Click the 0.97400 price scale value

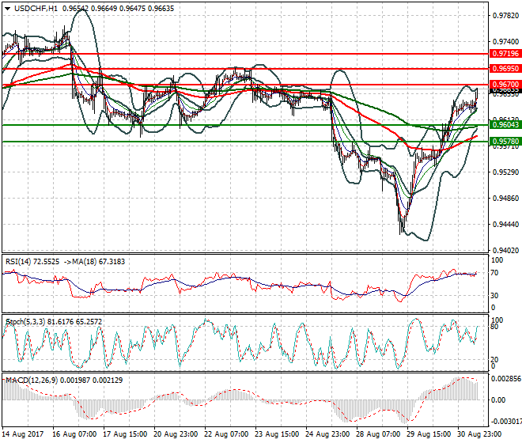pyautogui.click(x=505, y=42)
